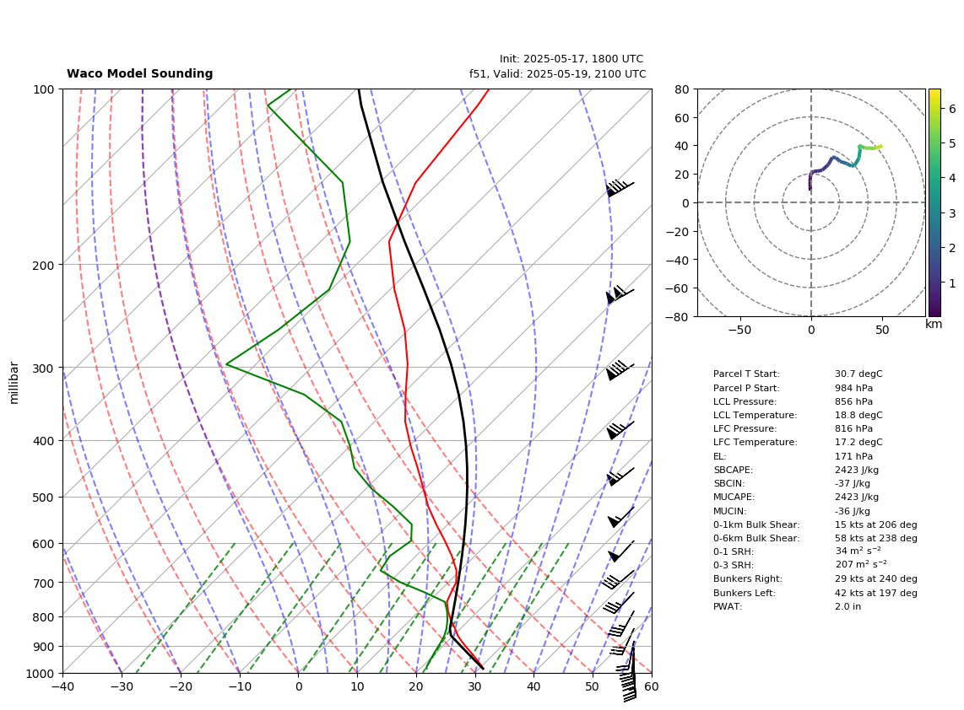Select the "LCL Pressure:" label
Viewport: 964px width, 710px height.
[x=745, y=401]
